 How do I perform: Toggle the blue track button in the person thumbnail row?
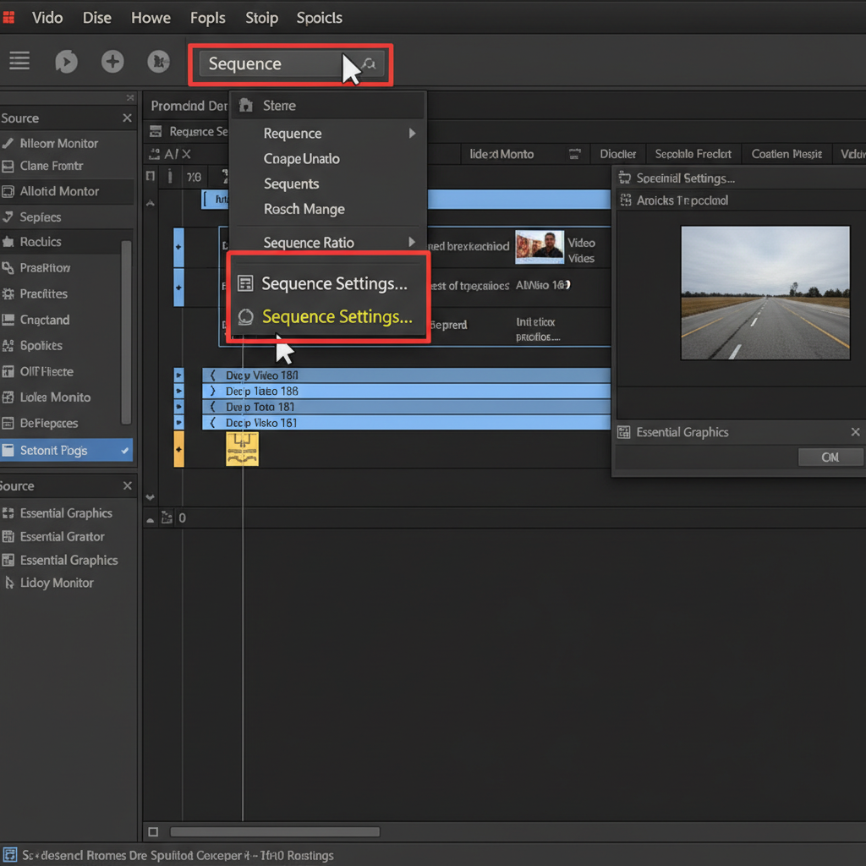tap(179, 247)
